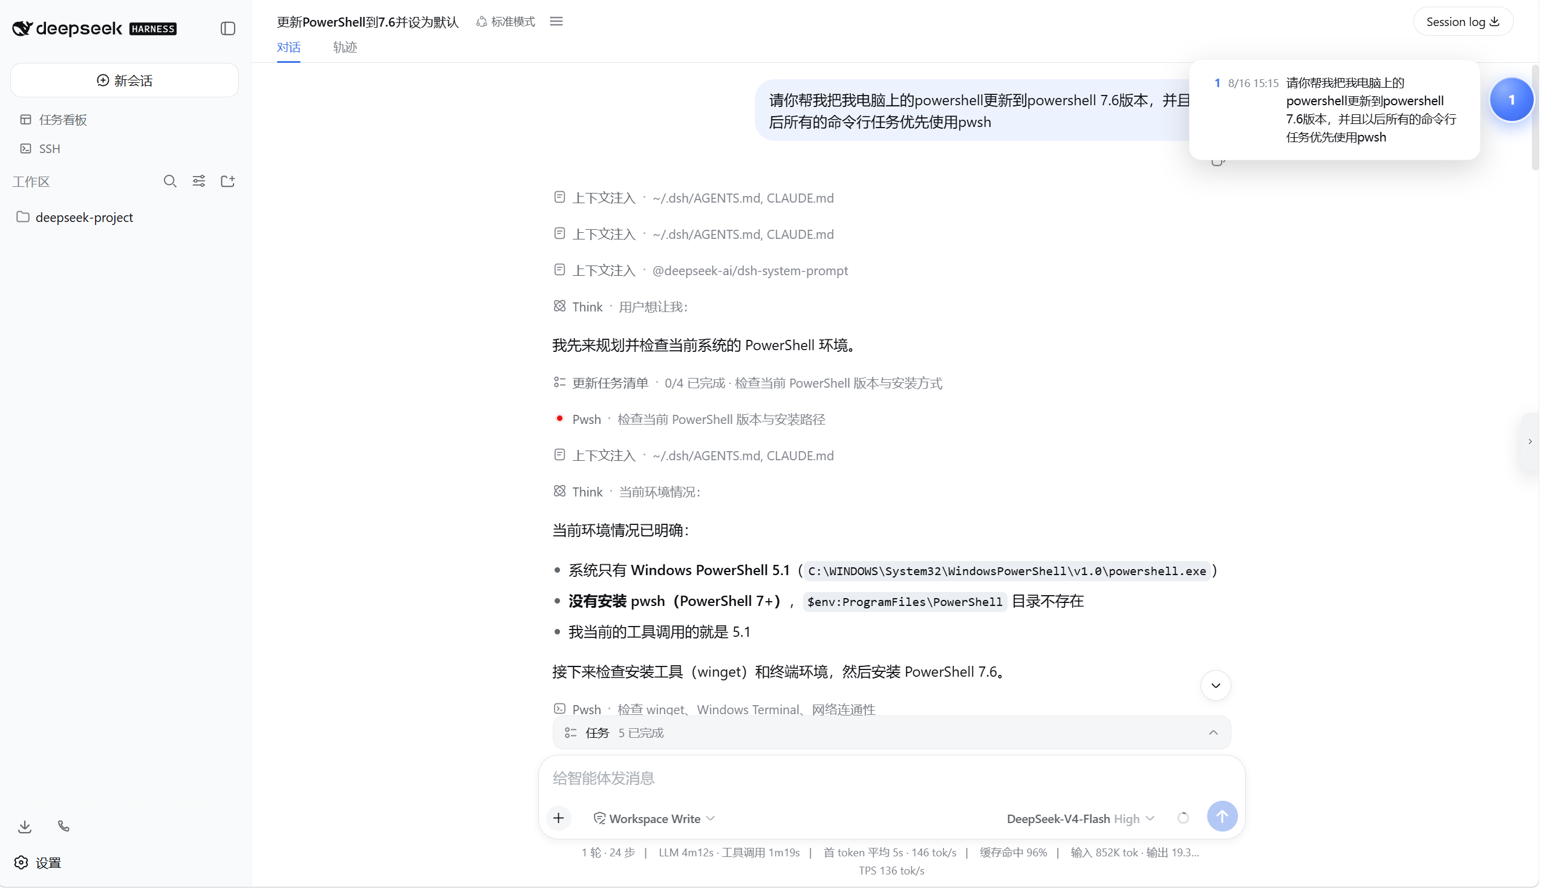Click the conversation title 更新PowerShell到7.6并设为默认
1541x889 pixels.
(x=368, y=22)
